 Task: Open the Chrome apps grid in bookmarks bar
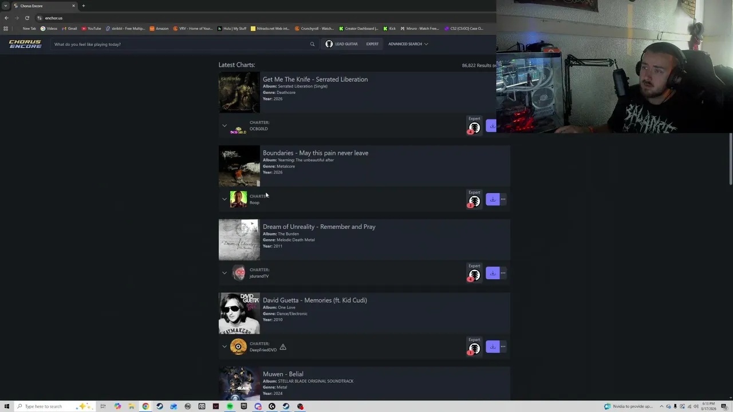[x=6, y=29]
